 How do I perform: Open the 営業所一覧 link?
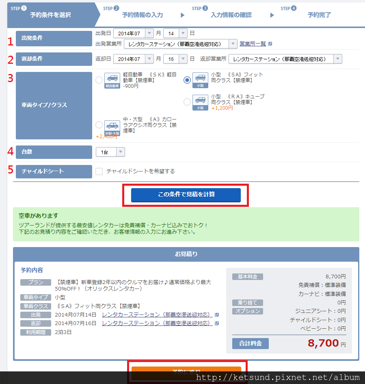click(x=253, y=44)
